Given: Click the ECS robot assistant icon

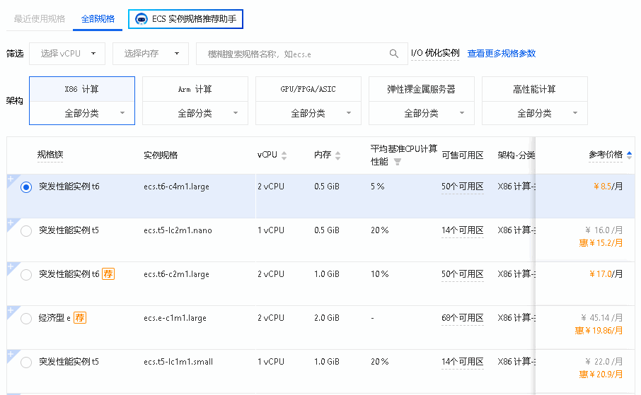Looking at the screenshot, I should pyautogui.click(x=142, y=19).
